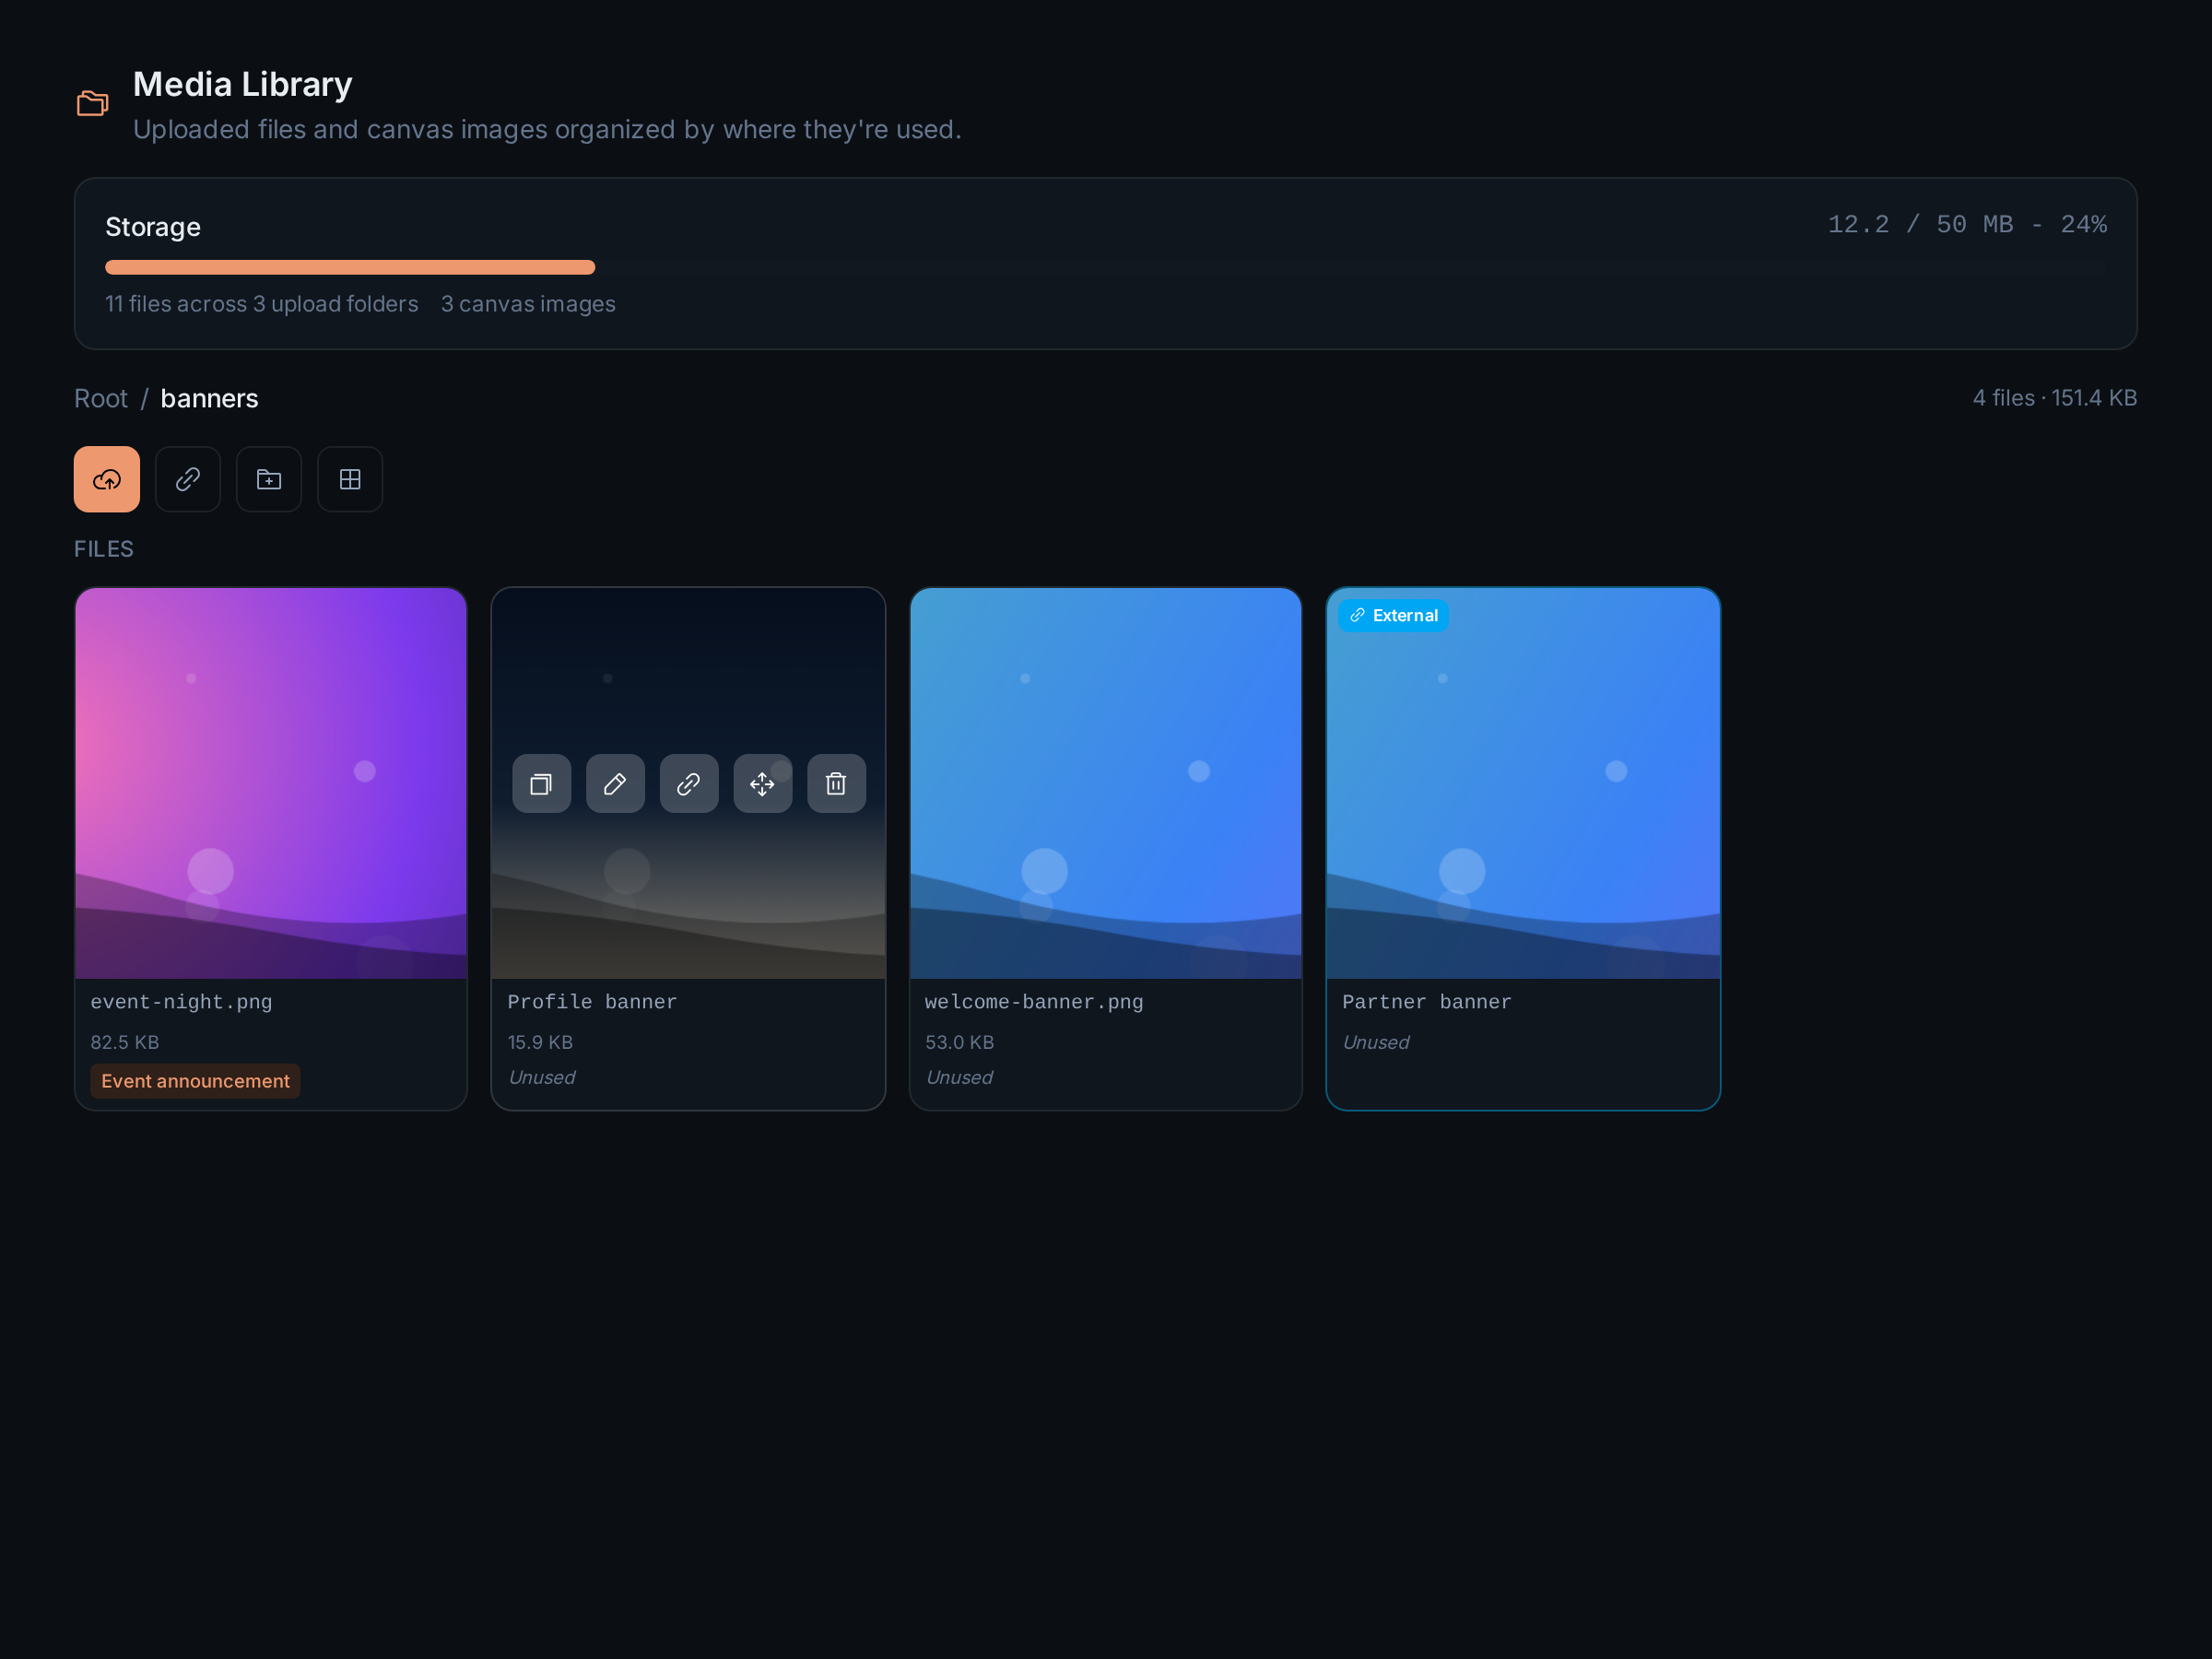2212x1659 pixels.
Task: Open event-night.png thumbnail
Action: click(x=271, y=783)
